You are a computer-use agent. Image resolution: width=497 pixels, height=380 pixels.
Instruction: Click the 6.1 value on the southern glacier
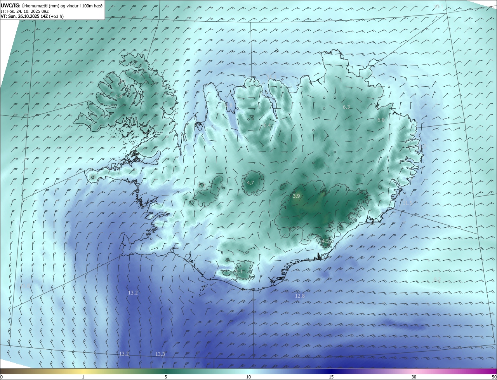[x=239, y=271]
